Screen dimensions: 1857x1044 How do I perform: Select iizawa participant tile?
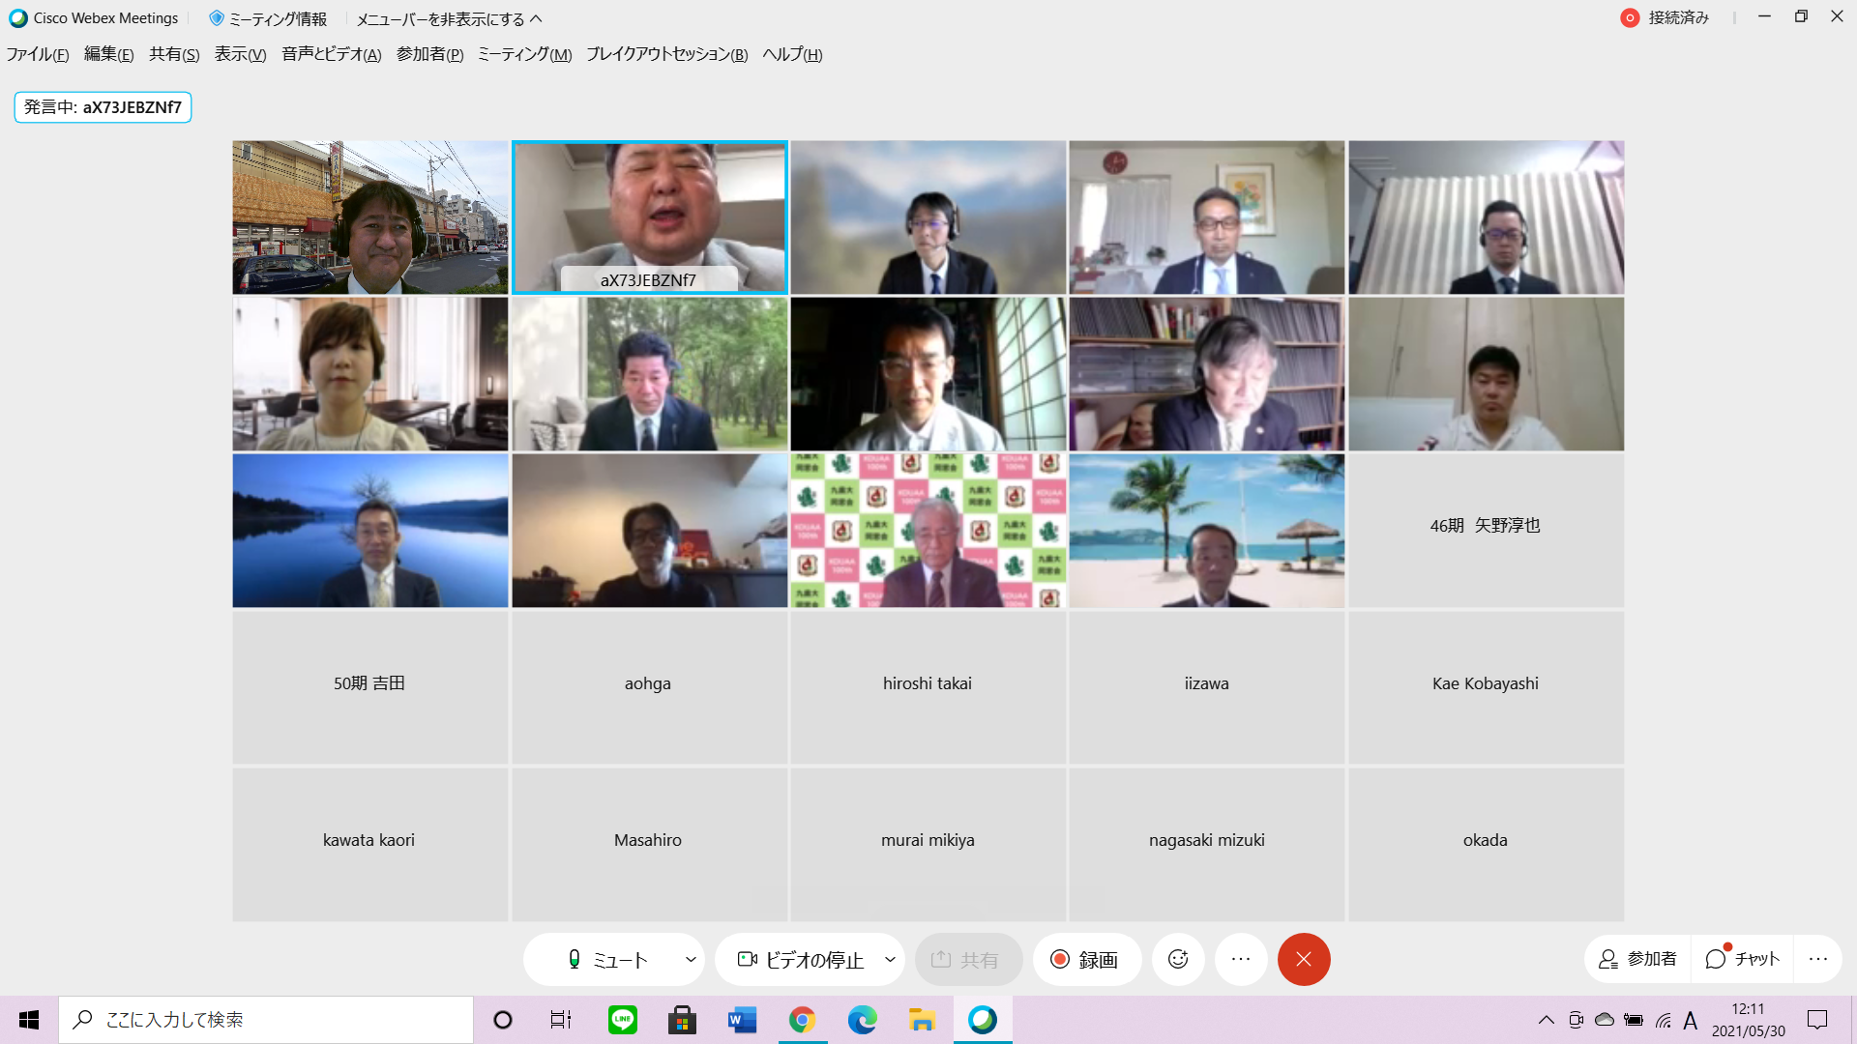click(1207, 687)
